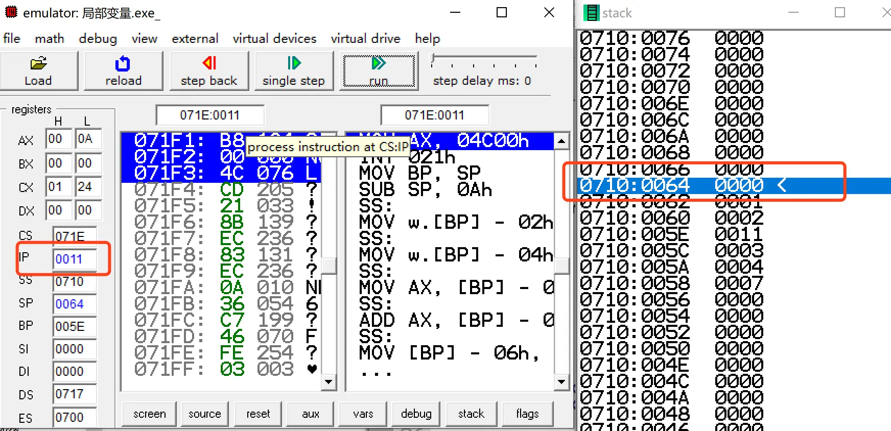The height and width of the screenshot is (431, 891).
Task: Maximize the stack window
Action: point(839,12)
